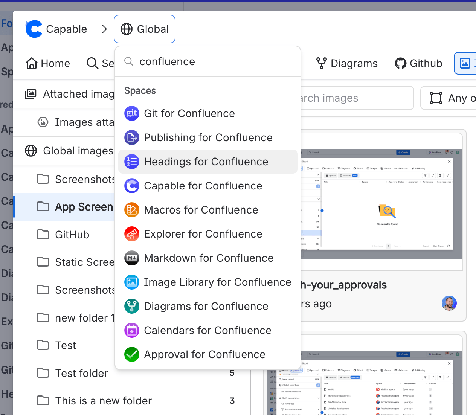Screen dimensions: 476x415
Task: Click Image Library for Confluence entry
Action: tap(217, 282)
